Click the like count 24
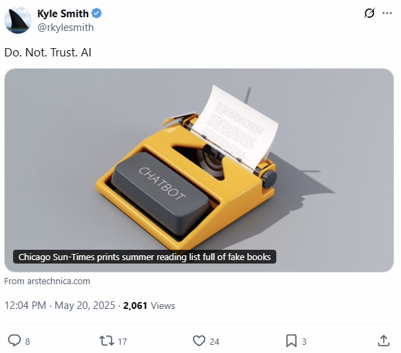 (214, 342)
